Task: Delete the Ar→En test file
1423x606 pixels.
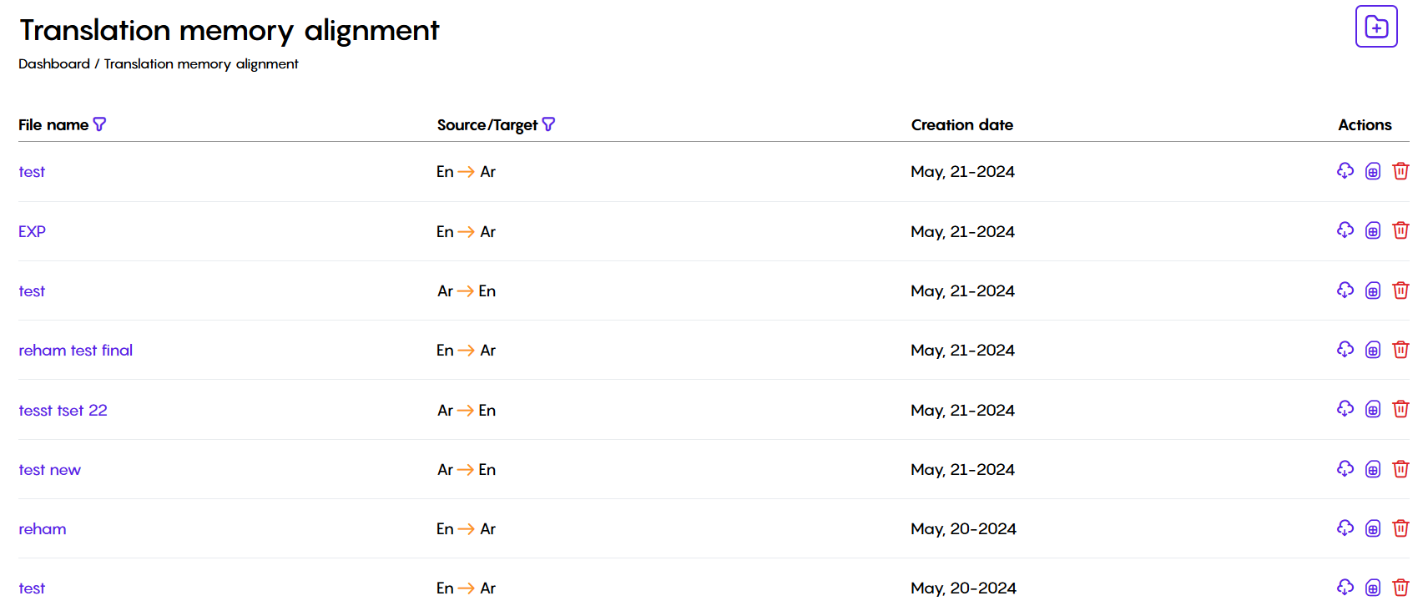Action: click(x=1400, y=290)
